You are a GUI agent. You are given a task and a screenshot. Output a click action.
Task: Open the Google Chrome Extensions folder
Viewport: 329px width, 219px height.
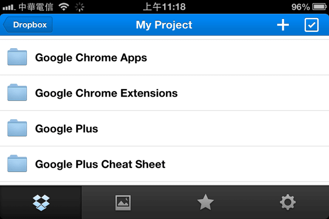(x=165, y=93)
